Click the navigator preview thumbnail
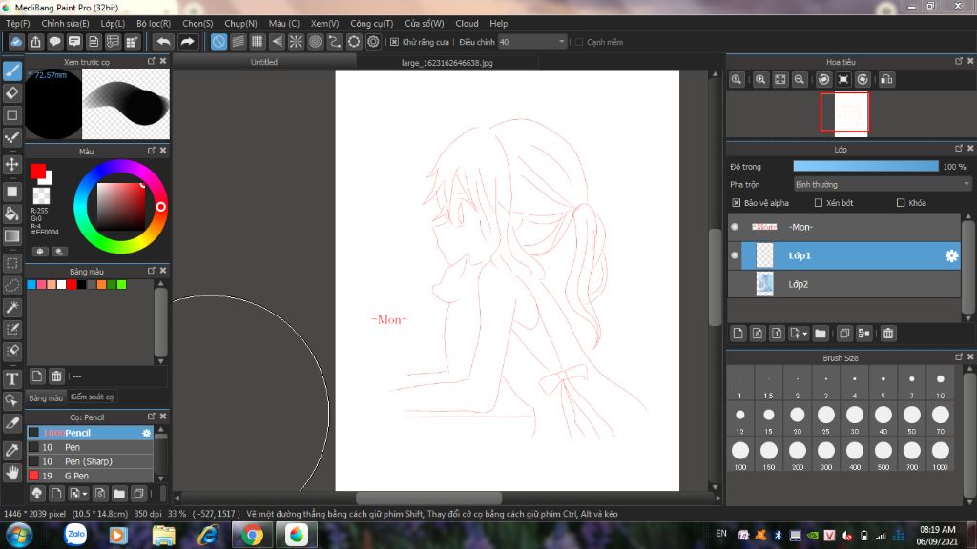The image size is (977, 549). [851, 114]
